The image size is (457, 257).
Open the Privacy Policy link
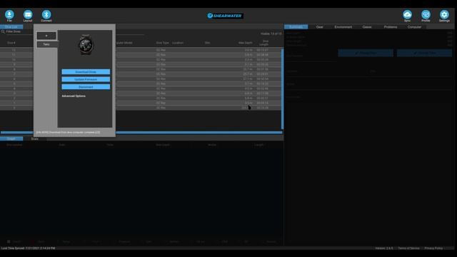tap(433, 248)
